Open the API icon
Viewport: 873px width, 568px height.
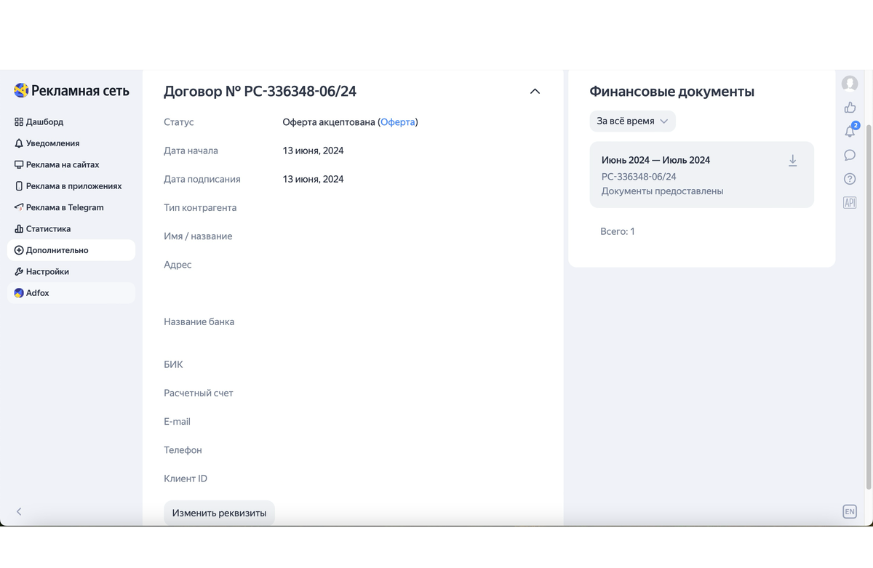point(850,202)
